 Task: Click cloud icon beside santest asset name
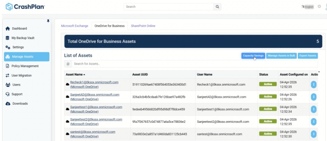(x=68, y=134)
